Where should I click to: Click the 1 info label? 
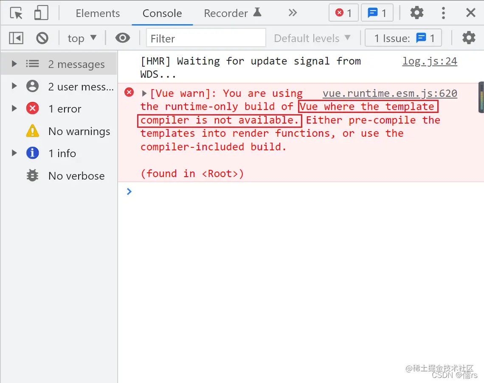click(x=62, y=153)
